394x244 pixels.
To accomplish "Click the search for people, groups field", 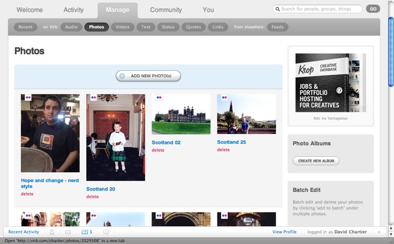I will click(x=318, y=9).
